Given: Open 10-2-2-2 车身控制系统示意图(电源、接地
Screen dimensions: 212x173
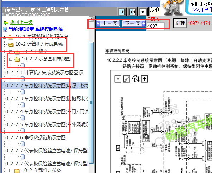Looking at the screenshot, I should [x=46, y=85].
